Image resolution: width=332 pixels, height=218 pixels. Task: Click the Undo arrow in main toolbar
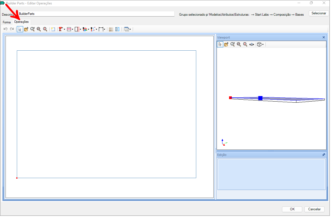[x=6, y=29]
